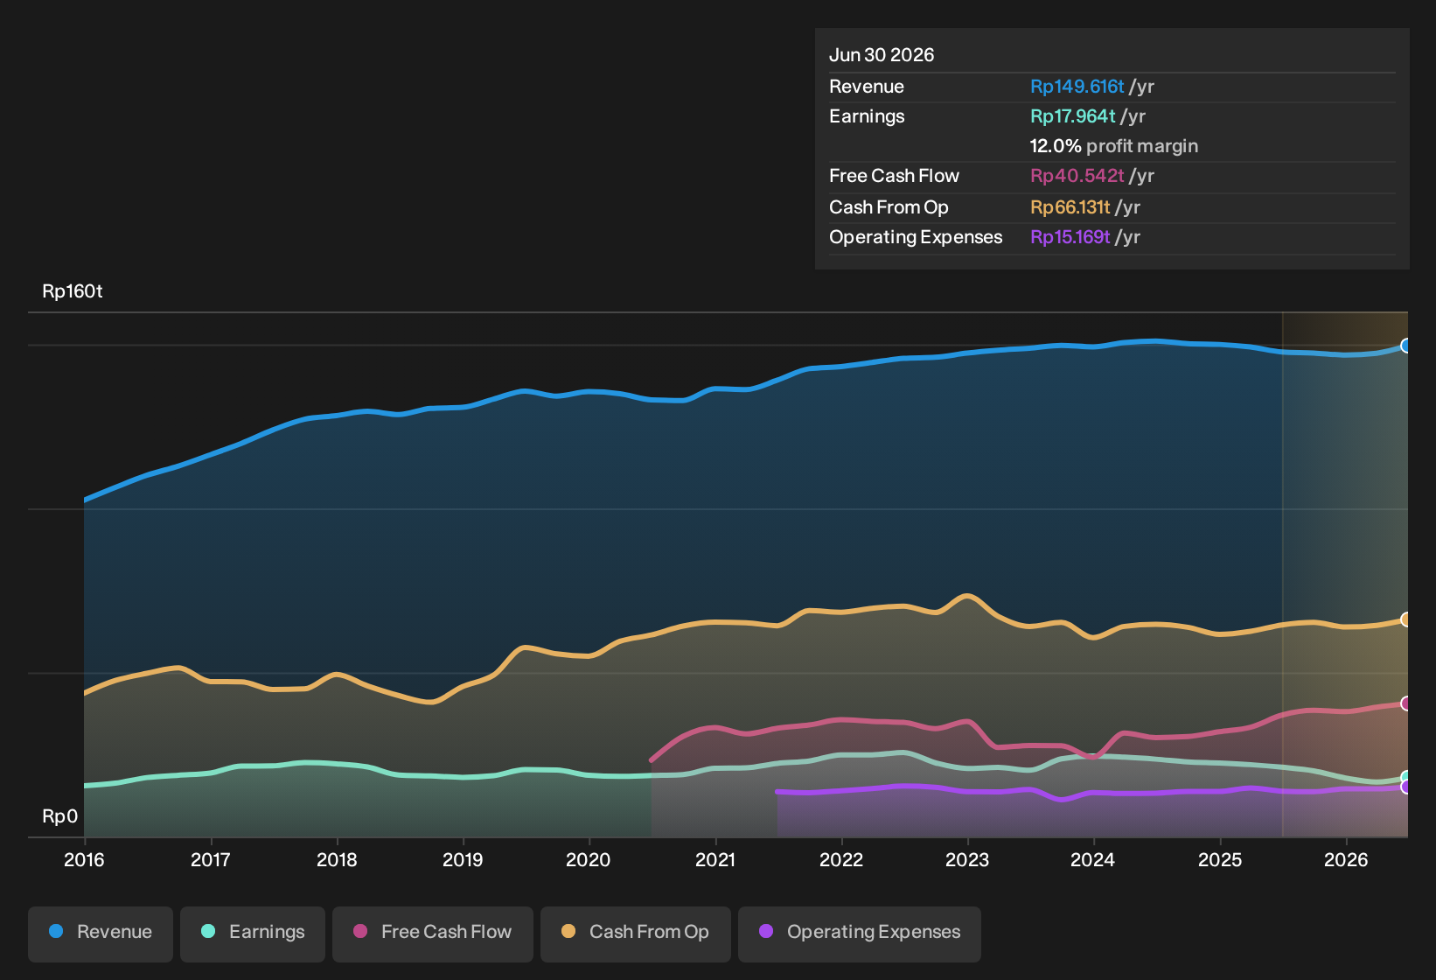1436x980 pixels.
Task: Click the Free Cash Flow tooltip row label
Action: pos(894,176)
